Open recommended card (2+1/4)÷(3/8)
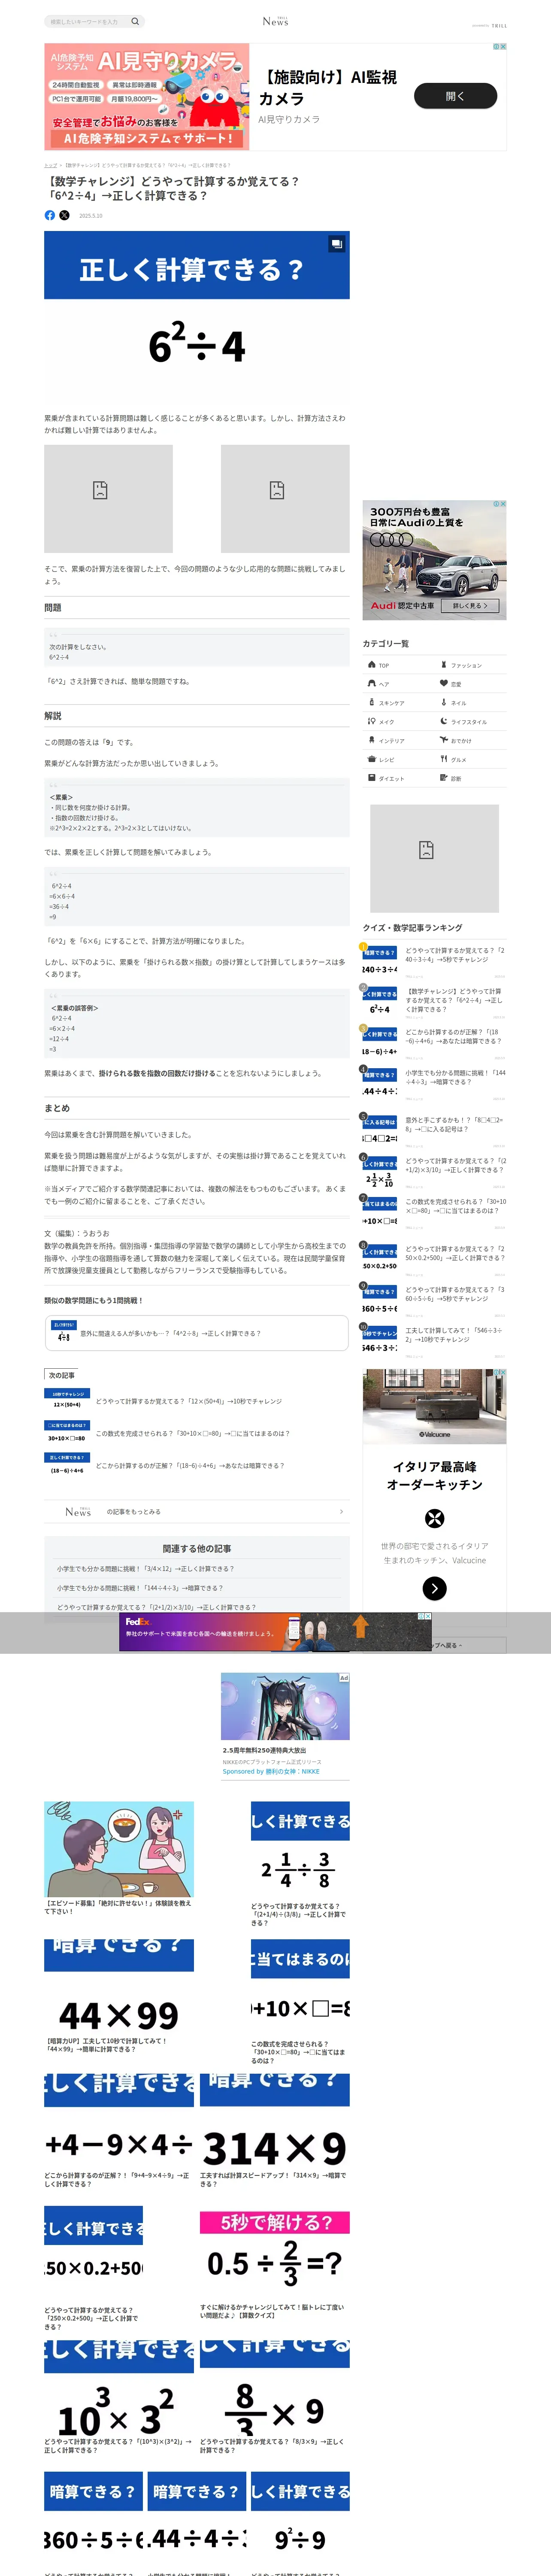Screen dimensions: 551x2576 (300, 1864)
